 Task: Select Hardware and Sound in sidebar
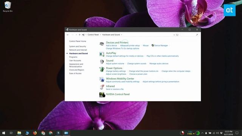(78, 54)
